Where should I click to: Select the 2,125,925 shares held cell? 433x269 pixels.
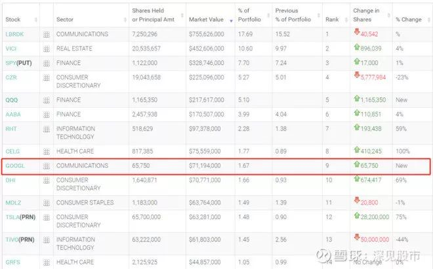tap(144, 262)
